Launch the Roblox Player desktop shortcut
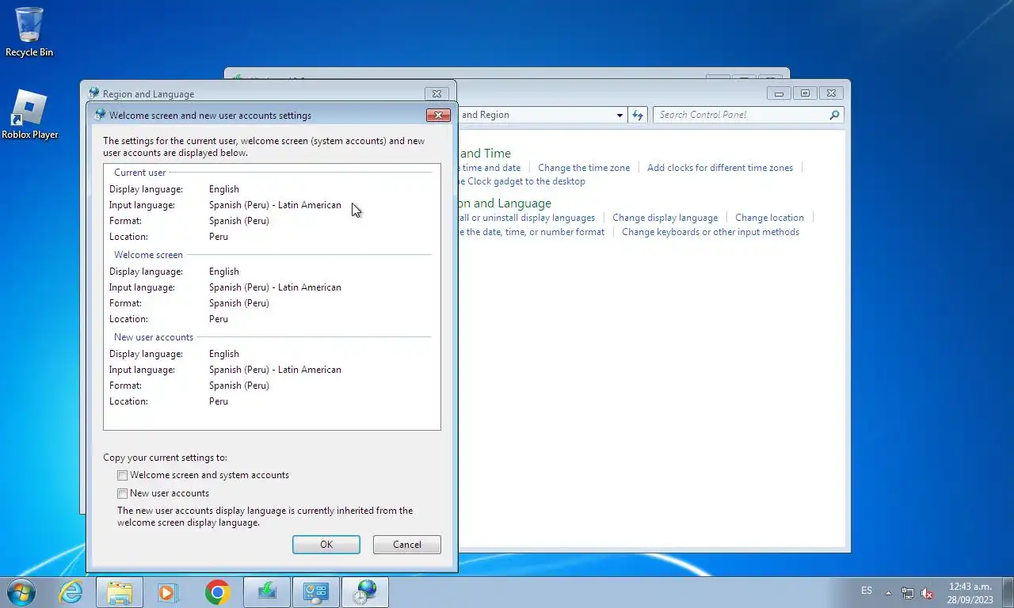This screenshot has width=1014, height=608. [x=29, y=114]
